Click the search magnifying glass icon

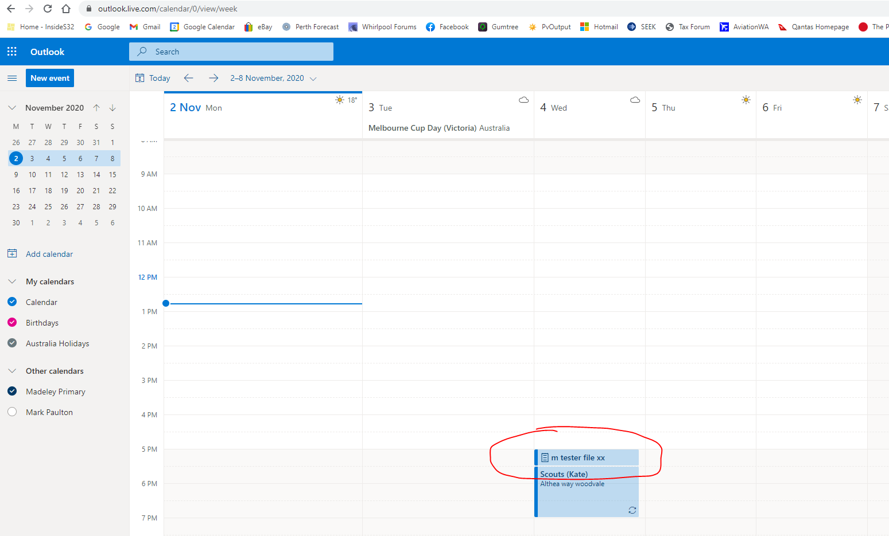141,52
